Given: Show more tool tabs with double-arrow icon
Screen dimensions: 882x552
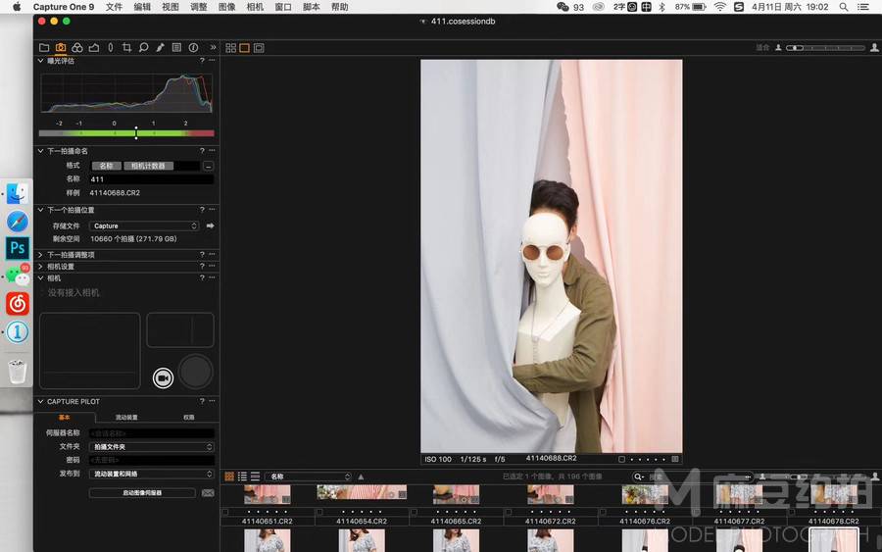Looking at the screenshot, I should tap(213, 47).
